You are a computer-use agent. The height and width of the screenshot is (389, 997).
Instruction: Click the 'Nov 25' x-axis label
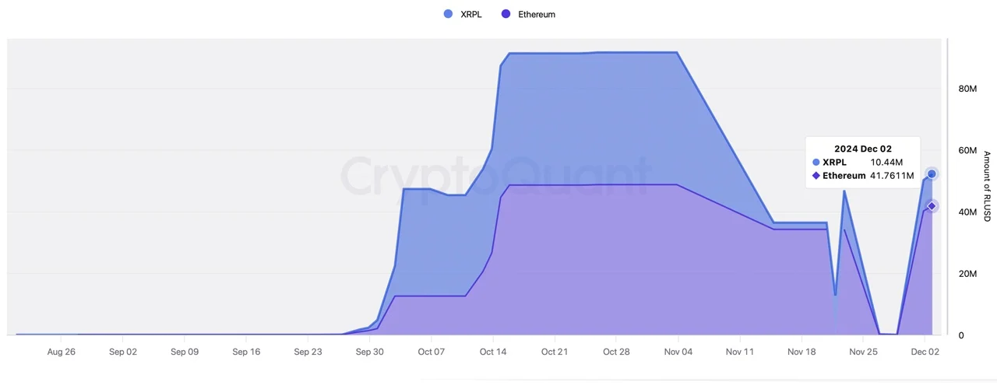point(863,352)
